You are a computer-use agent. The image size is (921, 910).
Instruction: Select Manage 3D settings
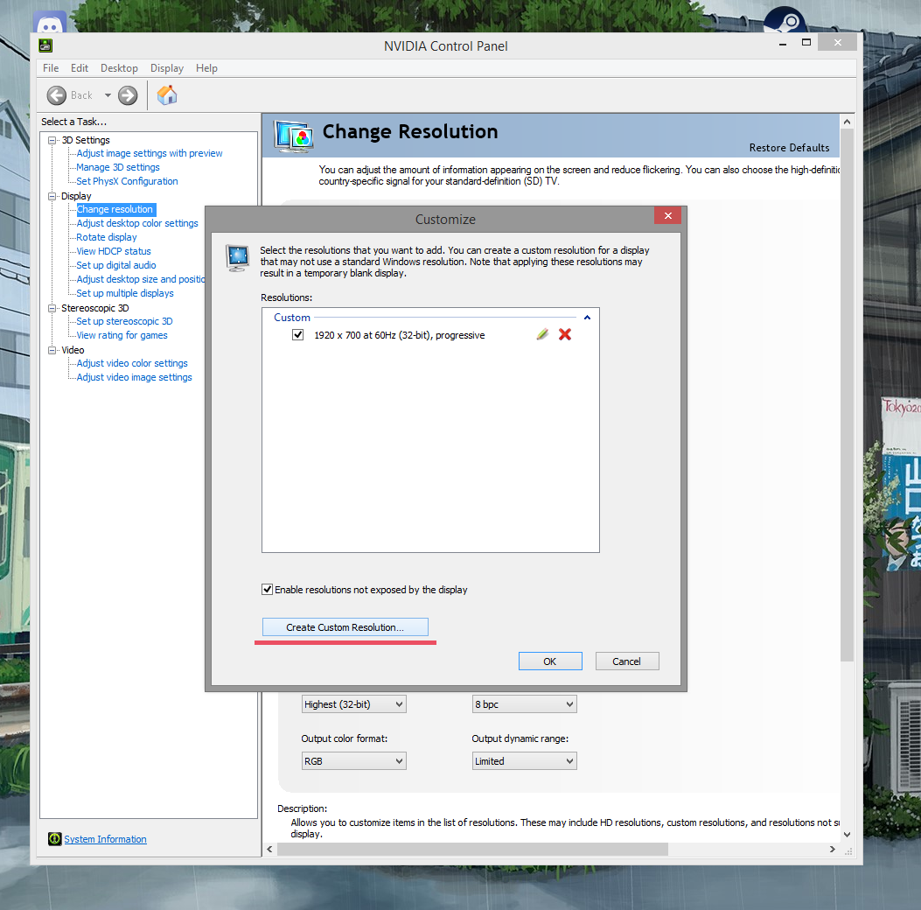117,167
